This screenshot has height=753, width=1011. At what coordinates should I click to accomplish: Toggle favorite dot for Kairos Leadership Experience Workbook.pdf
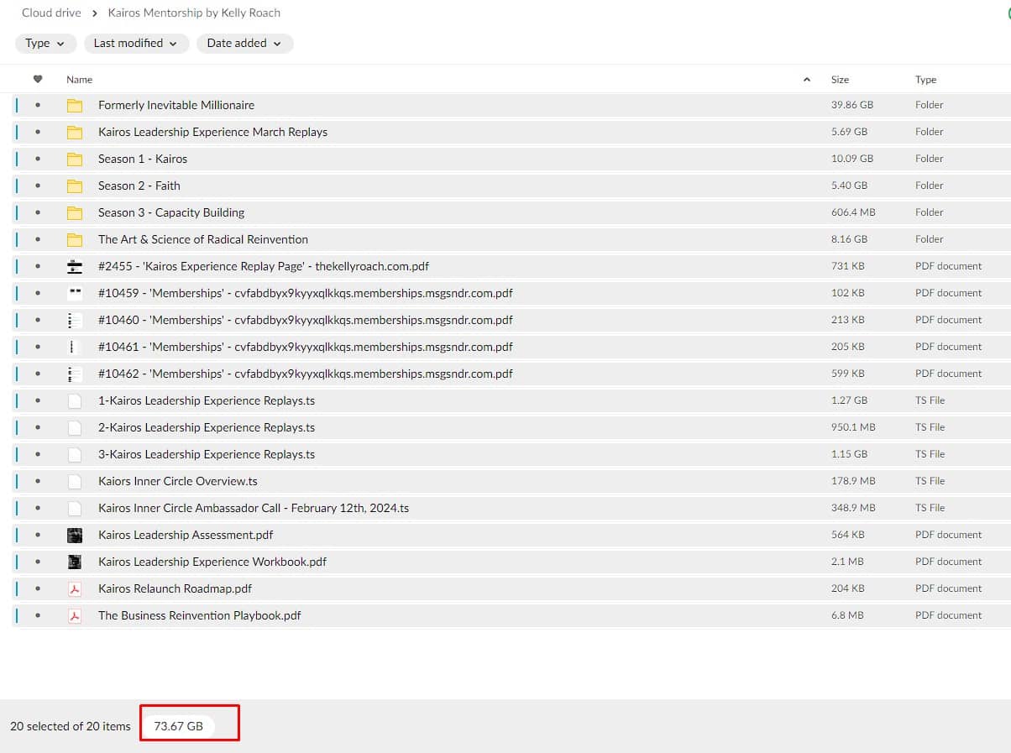(38, 562)
